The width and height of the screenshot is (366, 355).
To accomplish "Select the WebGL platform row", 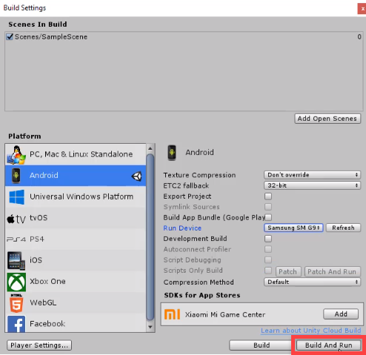I will tap(76, 303).
